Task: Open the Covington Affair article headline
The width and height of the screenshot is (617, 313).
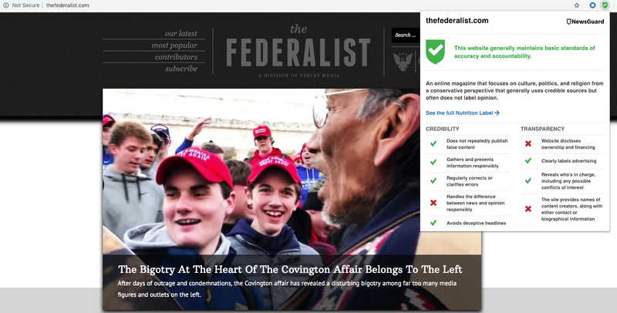Action: click(290, 269)
